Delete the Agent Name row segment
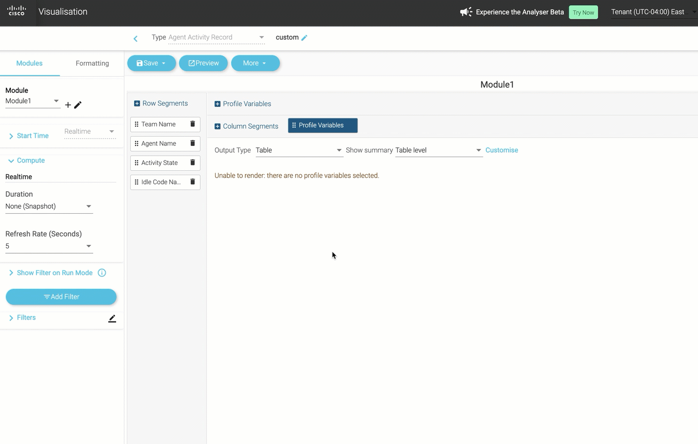The height and width of the screenshot is (444, 698). (x=193, y=143)
